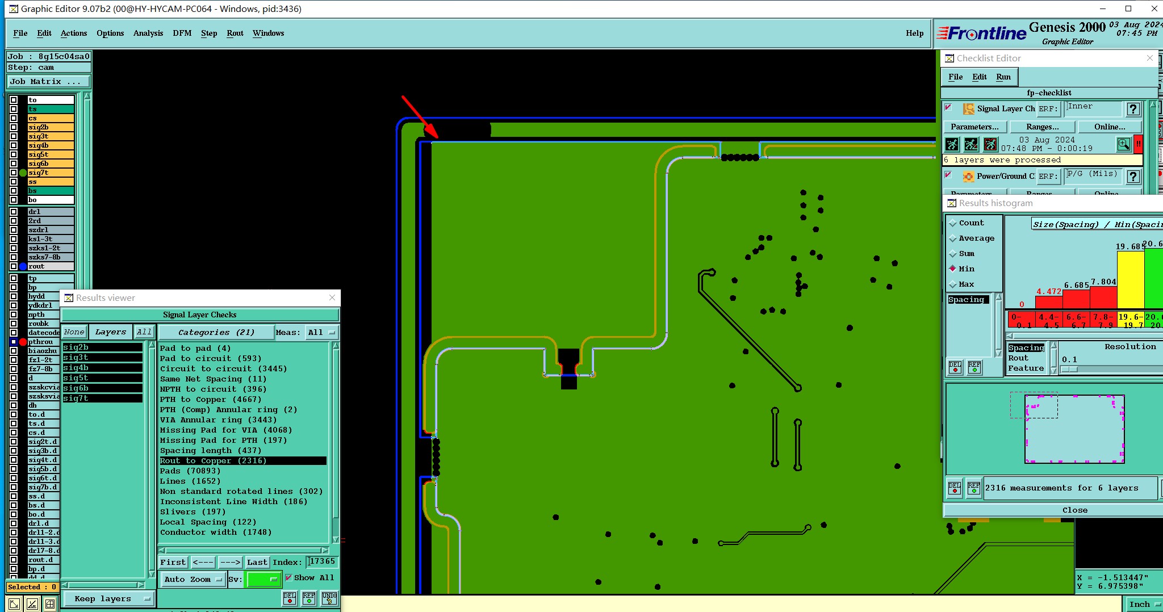
Task: Click Ranges... button for Signal Layer
Action: (x=1043, y=127)
